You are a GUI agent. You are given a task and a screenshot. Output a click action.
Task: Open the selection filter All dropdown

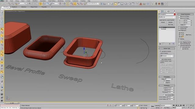pos(22,4)
